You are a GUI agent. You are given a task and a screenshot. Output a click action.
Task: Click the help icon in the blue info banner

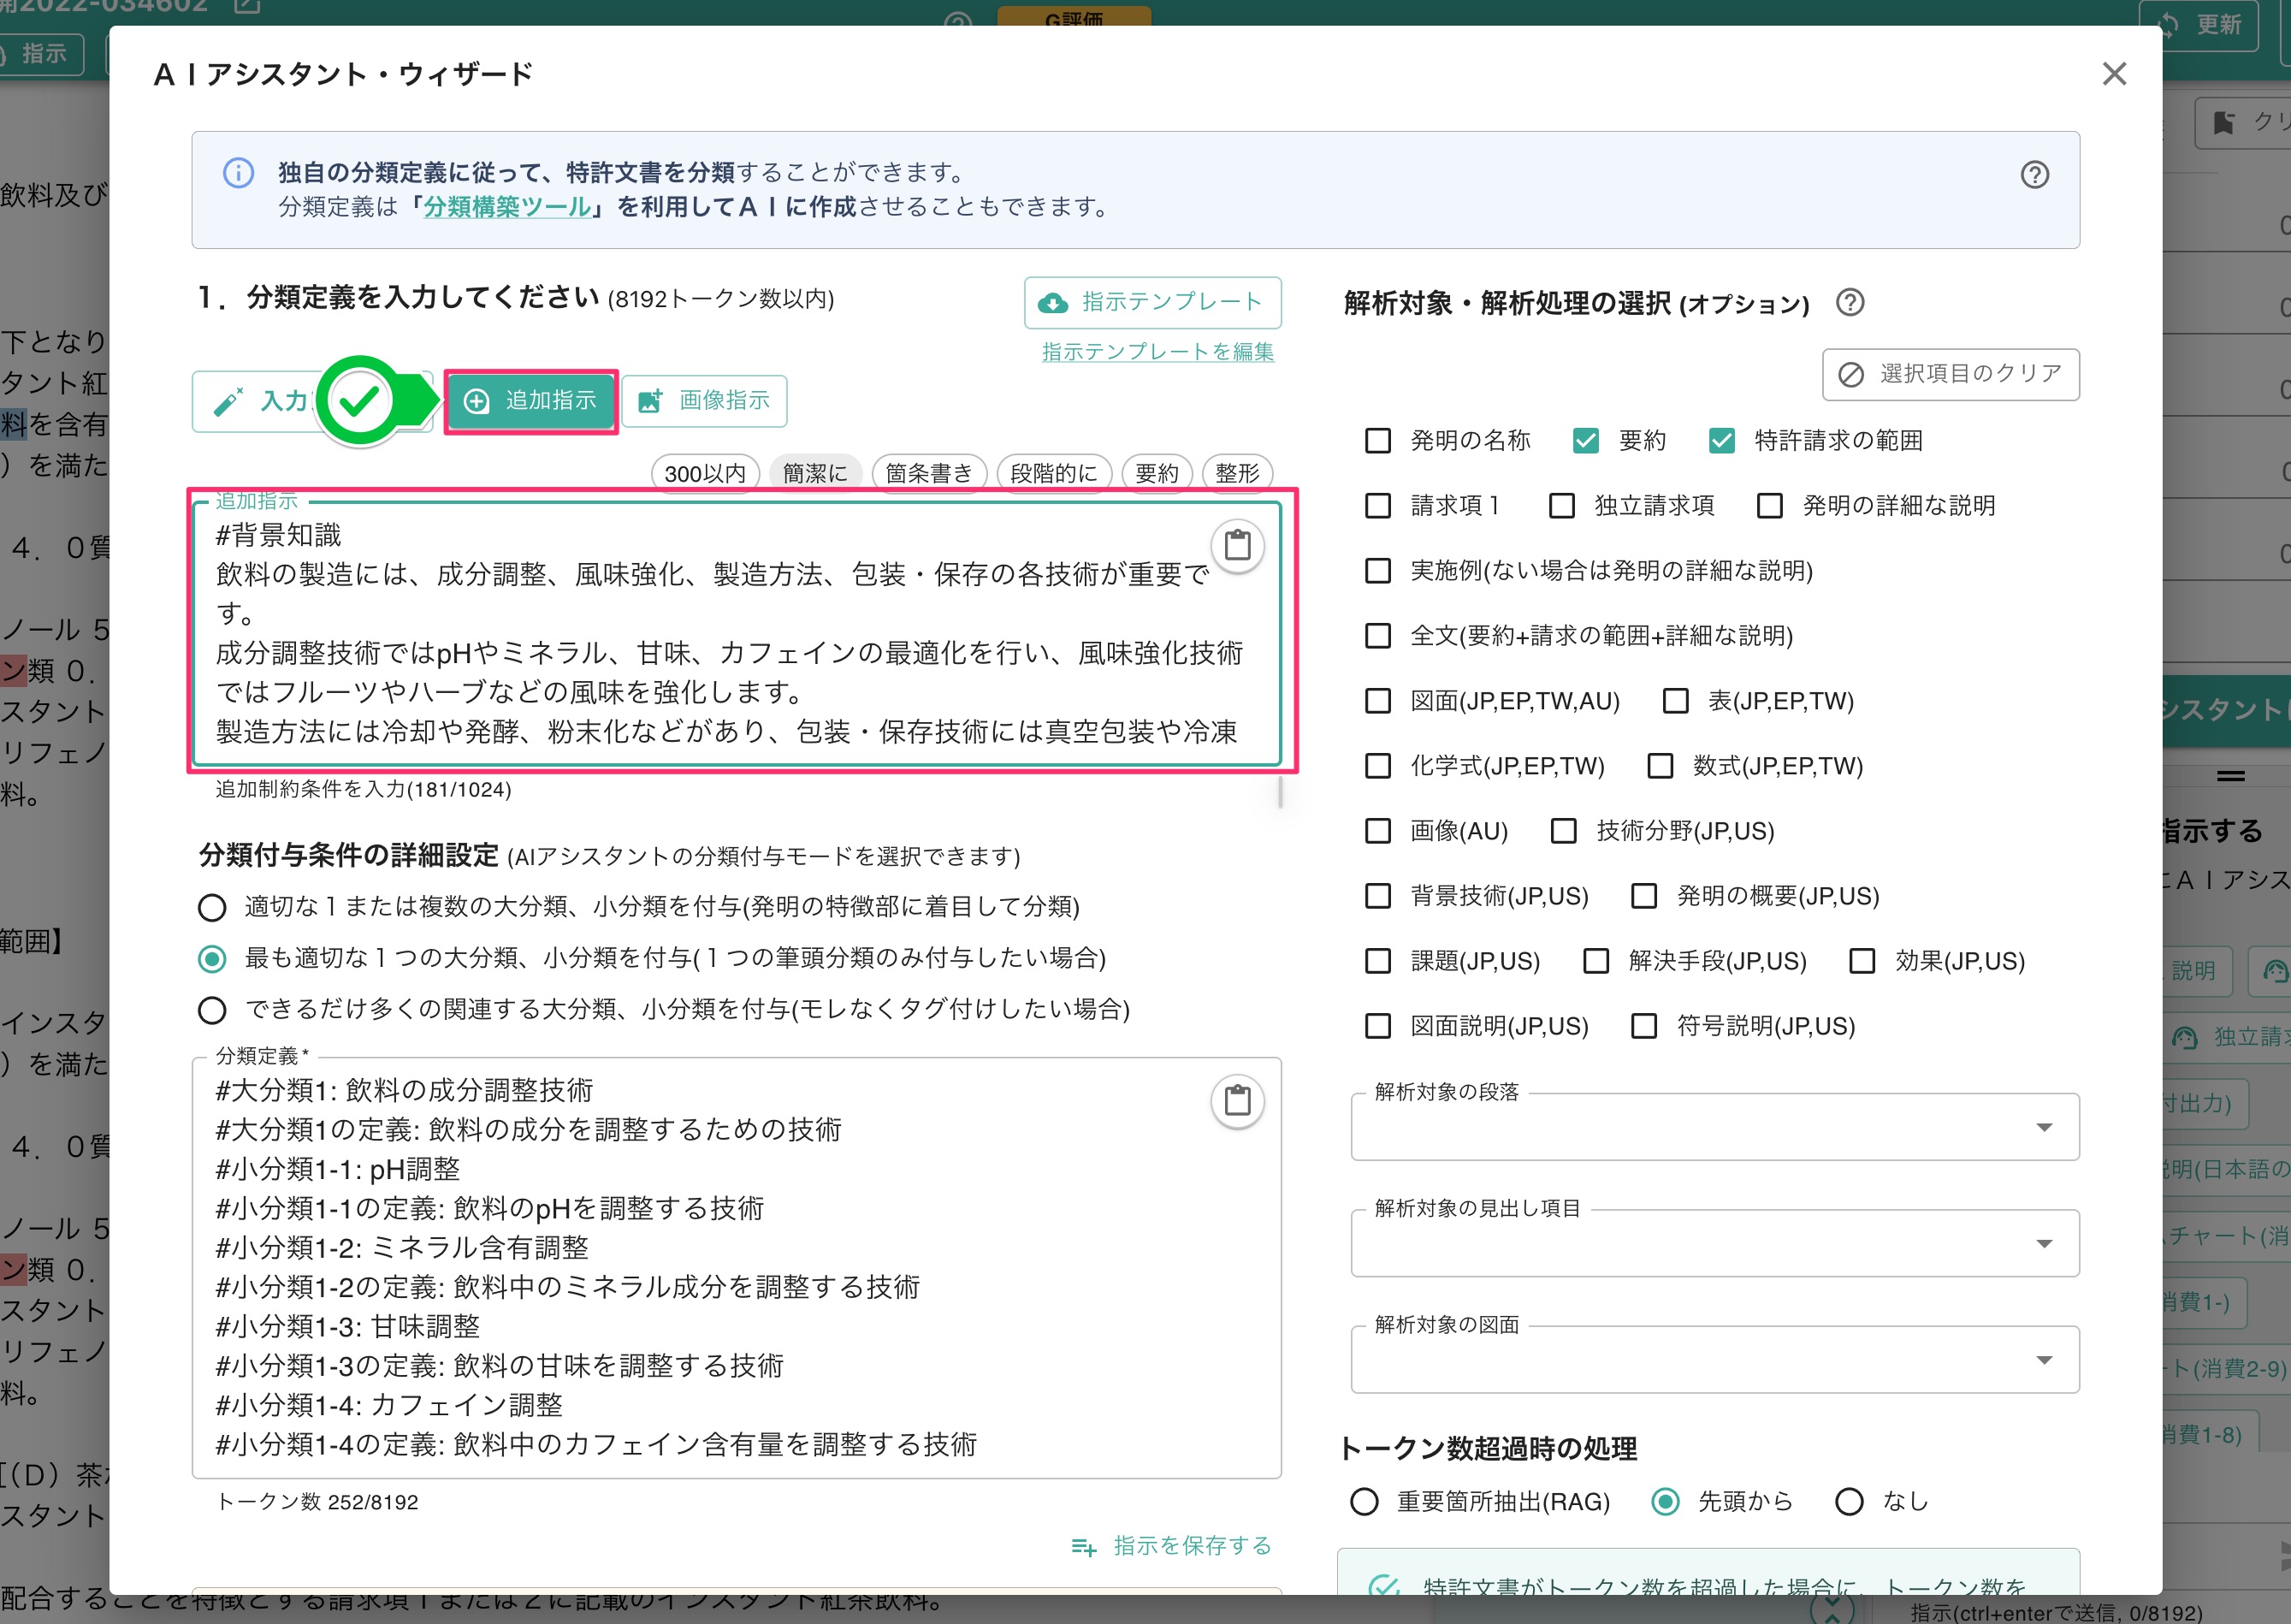pos(2034,175)
